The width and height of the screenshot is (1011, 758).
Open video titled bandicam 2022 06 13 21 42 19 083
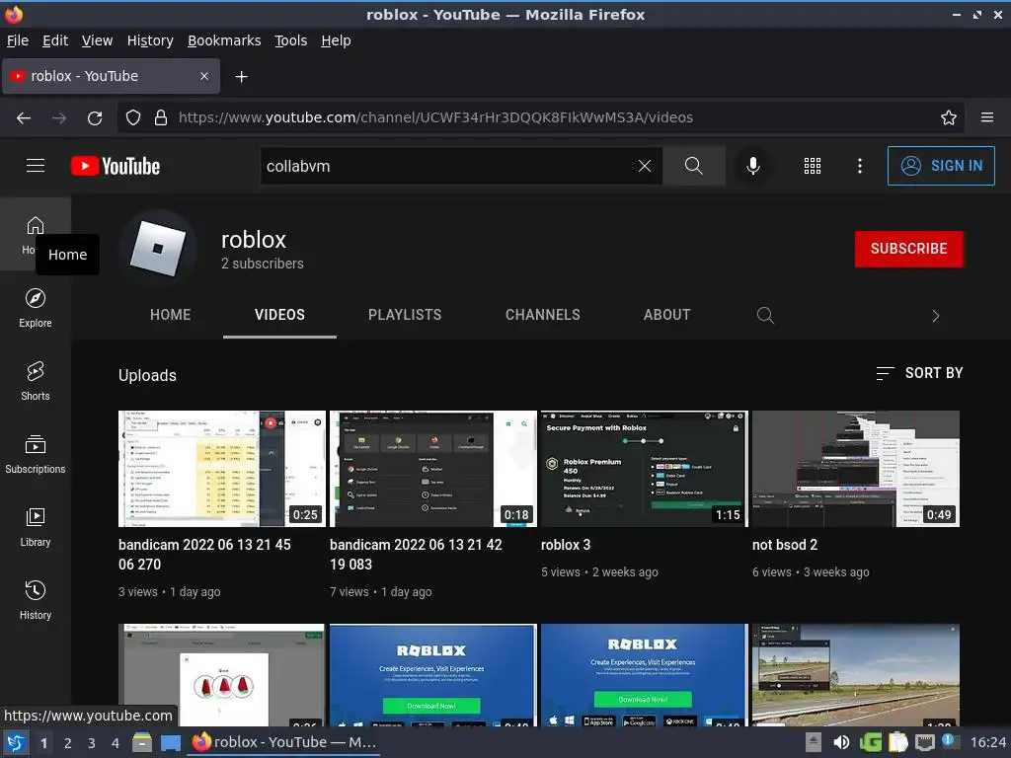(x=416, y=555)
